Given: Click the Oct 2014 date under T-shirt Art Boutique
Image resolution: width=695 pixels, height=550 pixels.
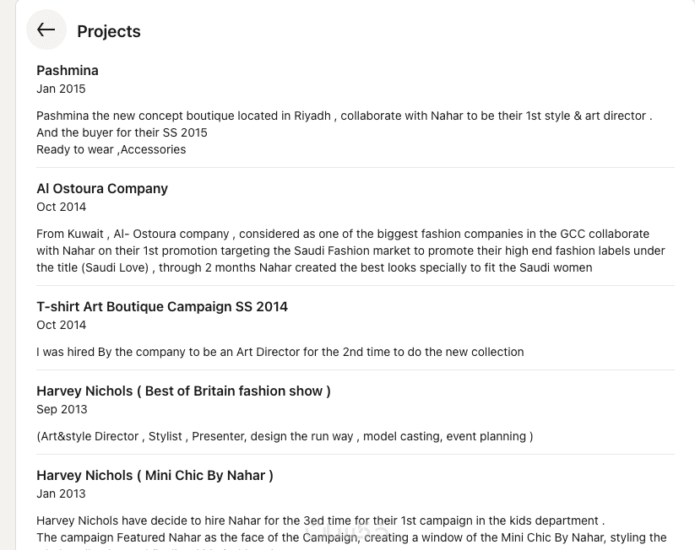Looking at the screenshot, I should [x=62, y=326].
